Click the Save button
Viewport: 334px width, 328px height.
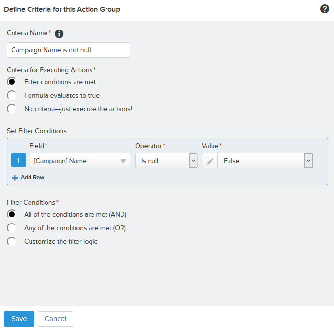(19, 319)
